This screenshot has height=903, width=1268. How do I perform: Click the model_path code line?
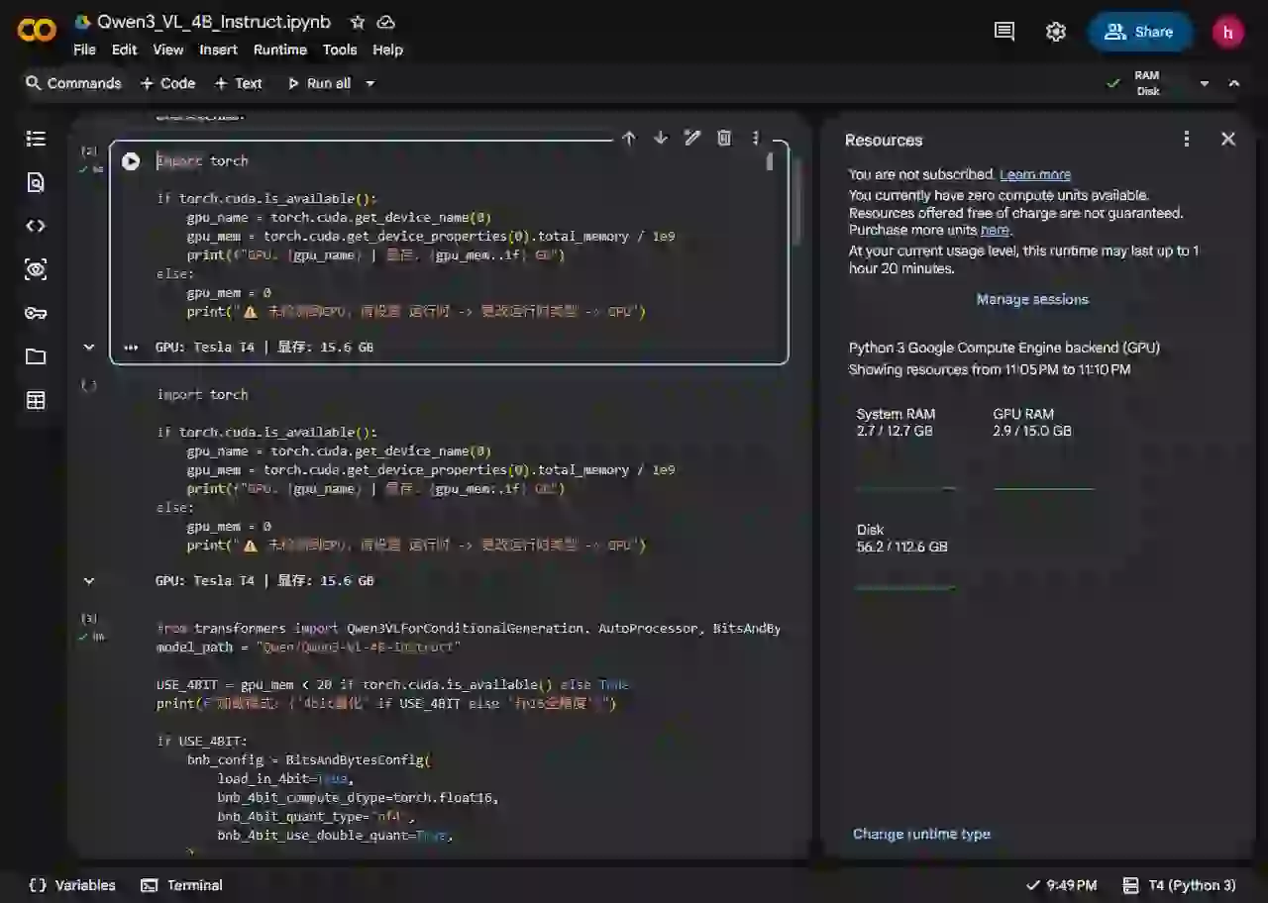coord(309,647)
